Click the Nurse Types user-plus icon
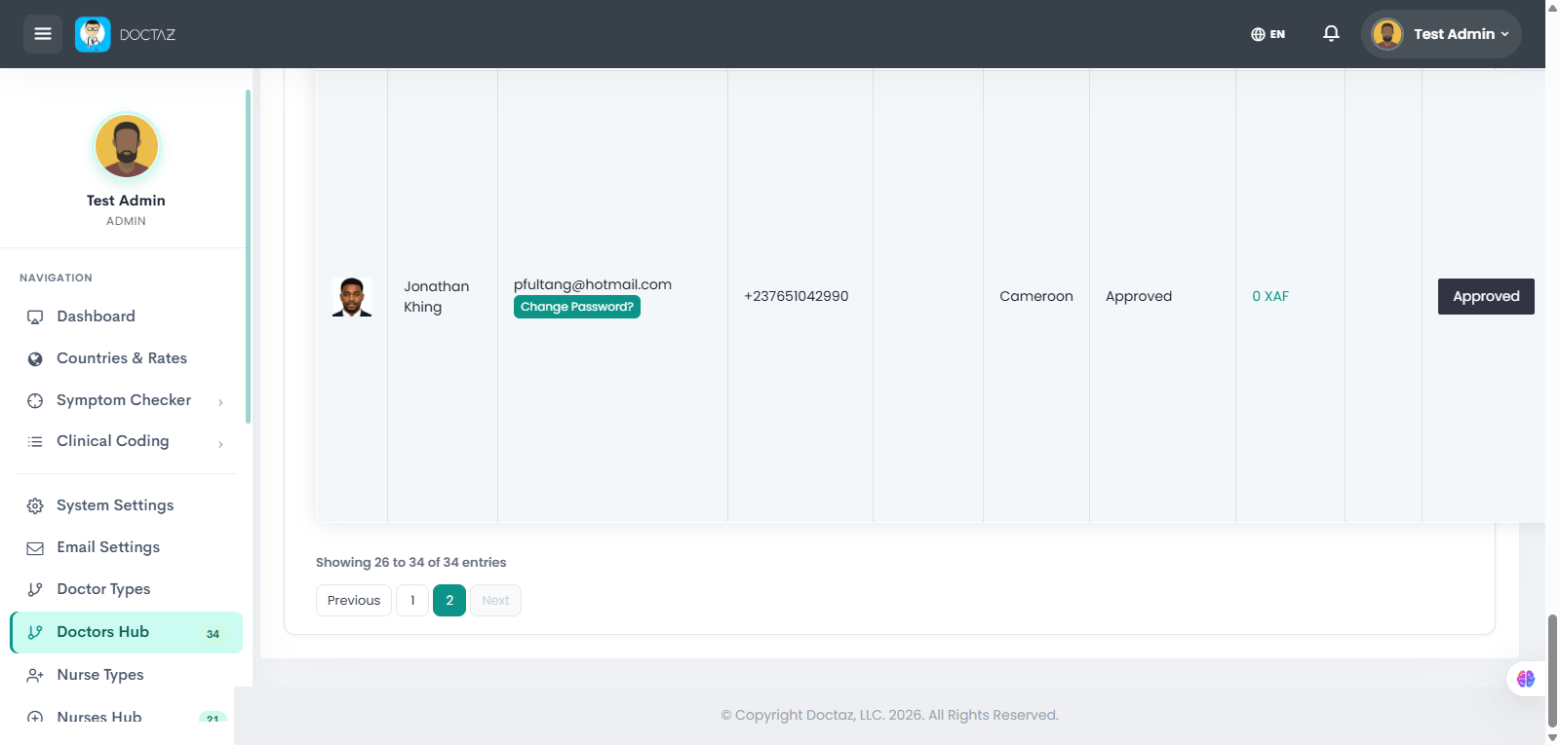This screenshot has width=1560, height=745. 35,675
